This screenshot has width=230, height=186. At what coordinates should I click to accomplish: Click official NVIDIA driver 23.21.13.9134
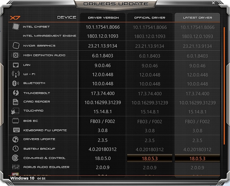(x=149, y=46)
